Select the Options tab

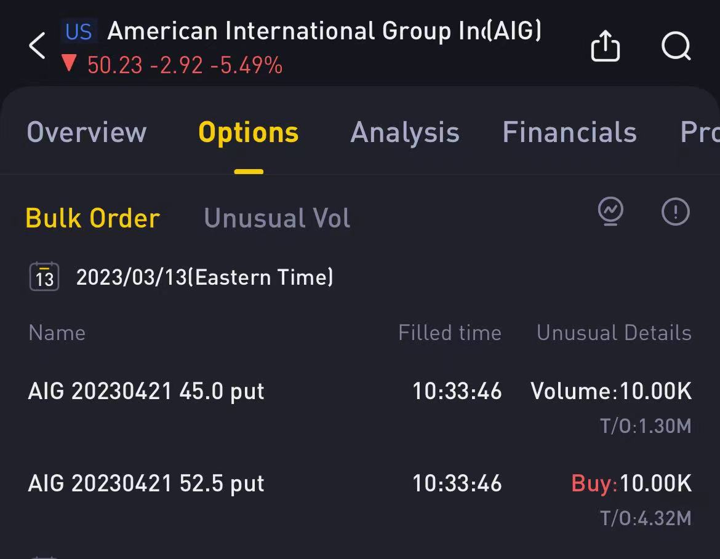[x=249, y=133]
